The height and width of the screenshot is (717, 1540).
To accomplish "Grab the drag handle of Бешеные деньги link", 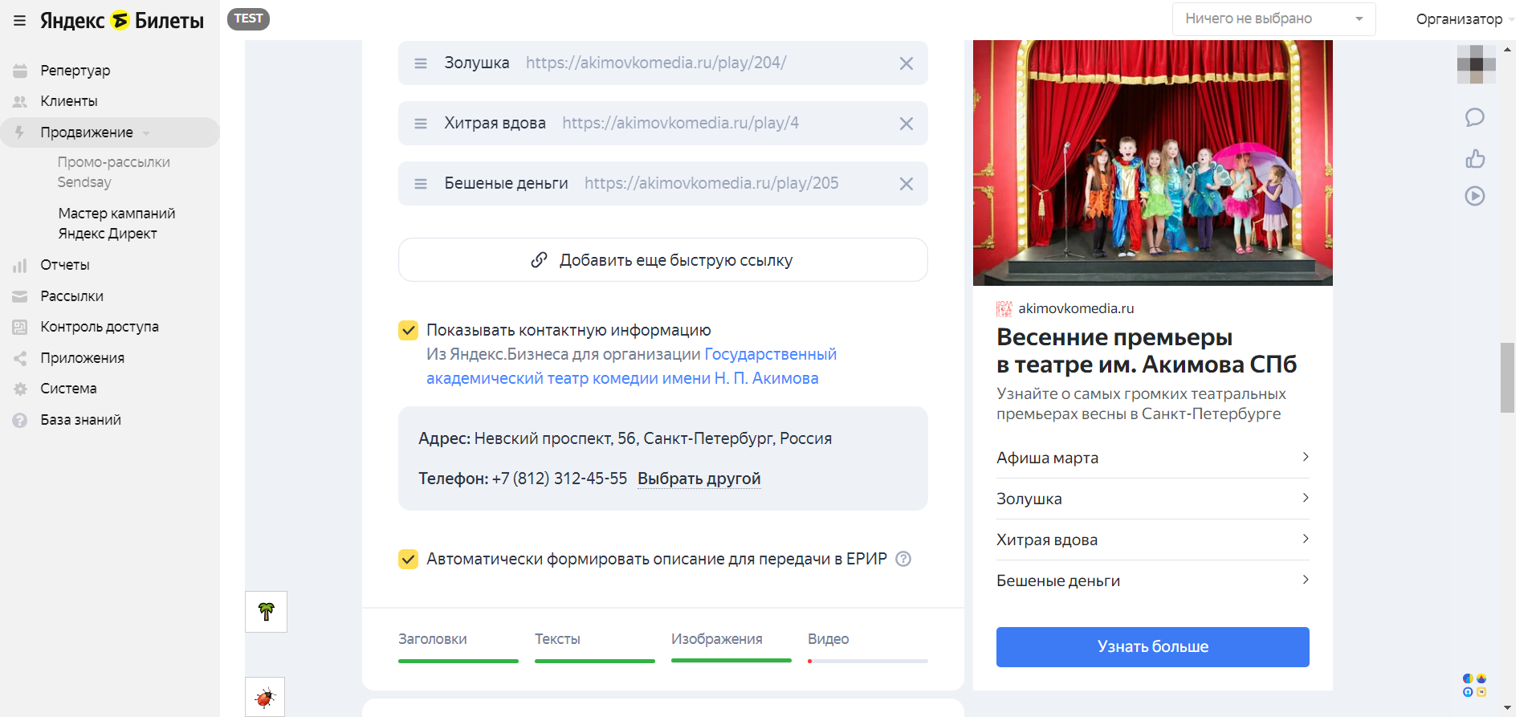I will point(421,183).
